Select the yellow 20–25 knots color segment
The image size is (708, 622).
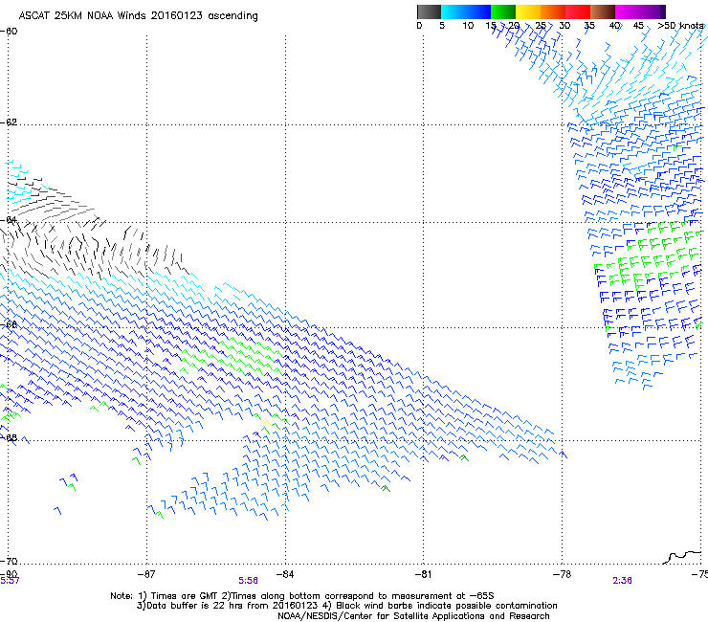528,11
